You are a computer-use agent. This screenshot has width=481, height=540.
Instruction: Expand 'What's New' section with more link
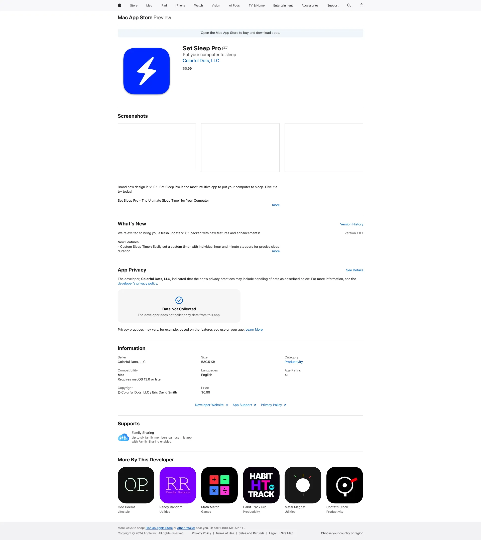(x=276, y=251)
